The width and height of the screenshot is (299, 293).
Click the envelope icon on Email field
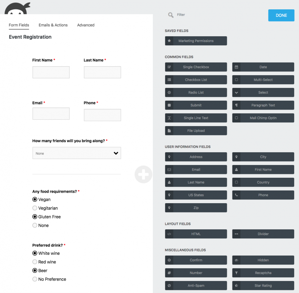[x=169, y=170]
